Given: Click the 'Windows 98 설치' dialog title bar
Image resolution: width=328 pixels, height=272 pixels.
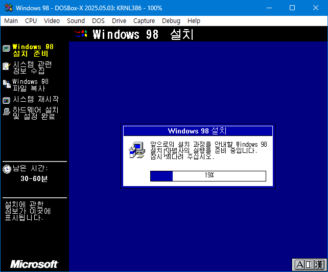Looking at the screenshot, I should [x=198, y=131].
